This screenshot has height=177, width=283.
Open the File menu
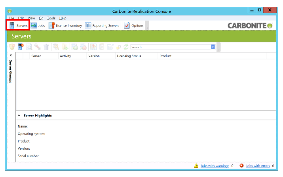click(11, 18)
